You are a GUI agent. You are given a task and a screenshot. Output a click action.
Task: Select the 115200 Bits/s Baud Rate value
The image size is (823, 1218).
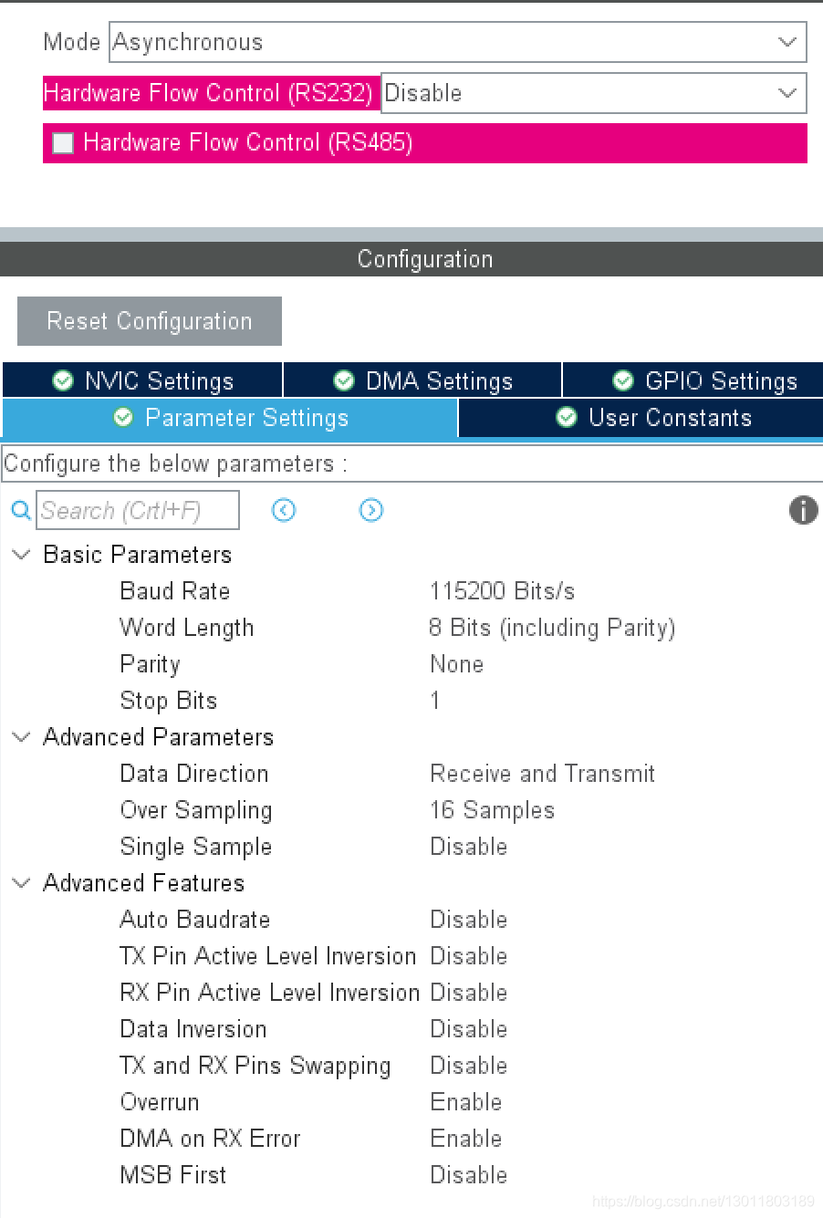[x=503, y=590]
